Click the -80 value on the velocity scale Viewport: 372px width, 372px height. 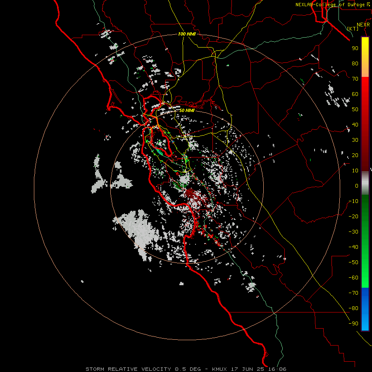[353, 308]
